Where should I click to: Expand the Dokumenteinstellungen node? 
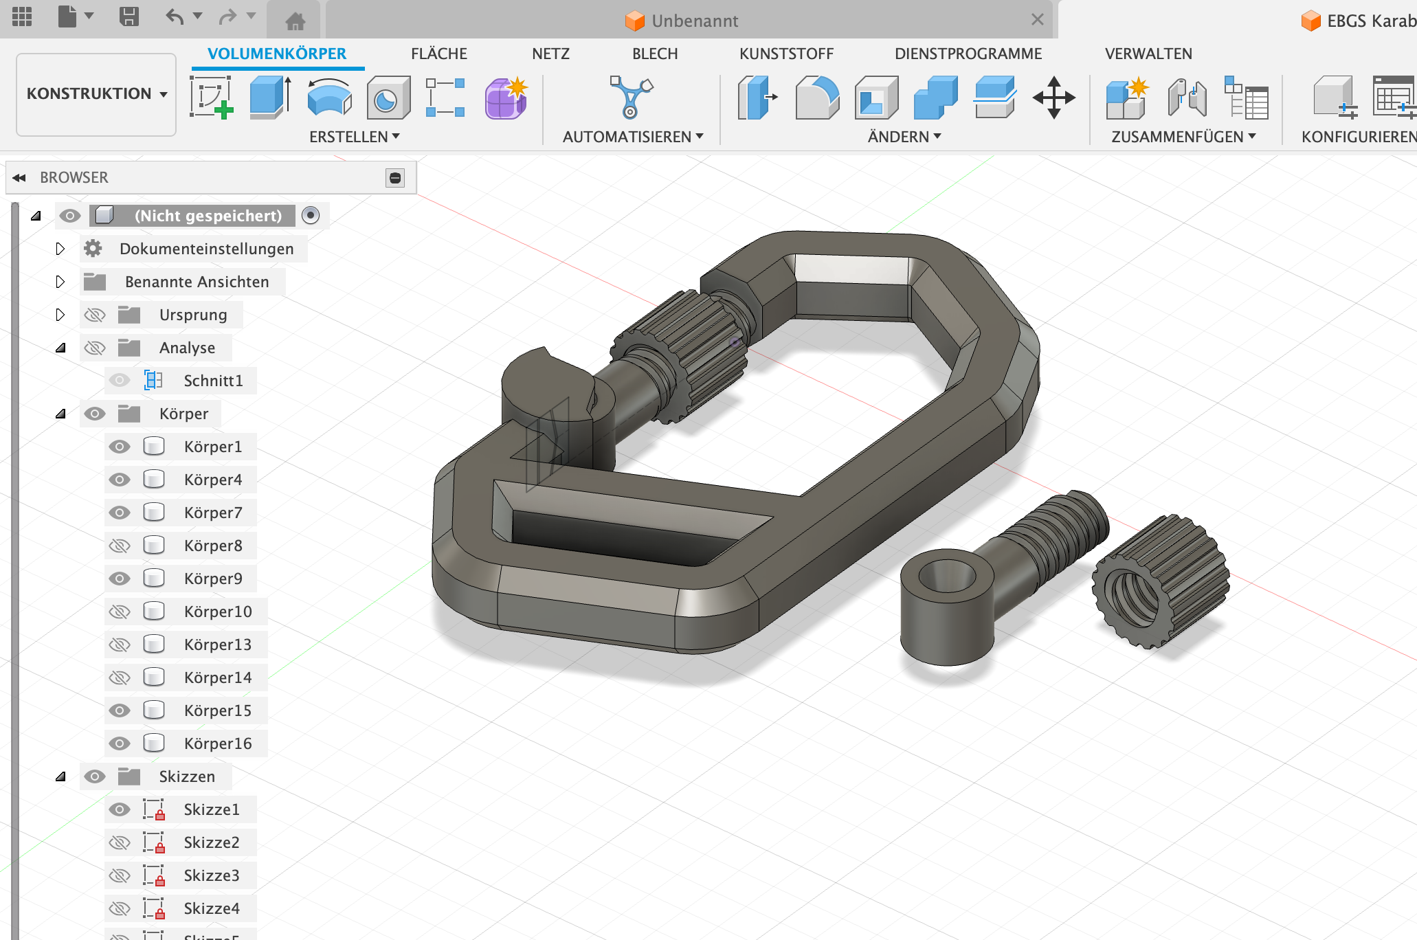(60, 249)
